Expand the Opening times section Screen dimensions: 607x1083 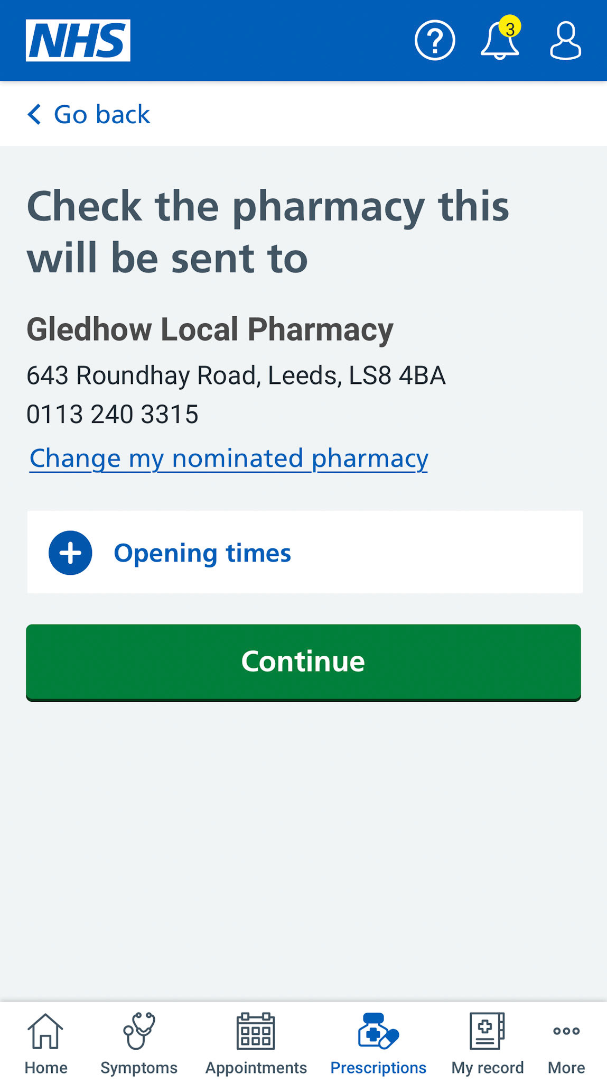[x=305, y=552]
